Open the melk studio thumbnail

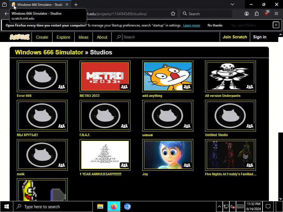(x=42, y=155)
